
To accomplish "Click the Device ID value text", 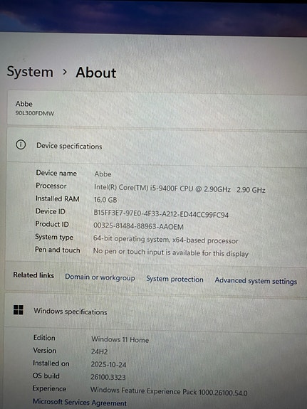I will [161, 214].
